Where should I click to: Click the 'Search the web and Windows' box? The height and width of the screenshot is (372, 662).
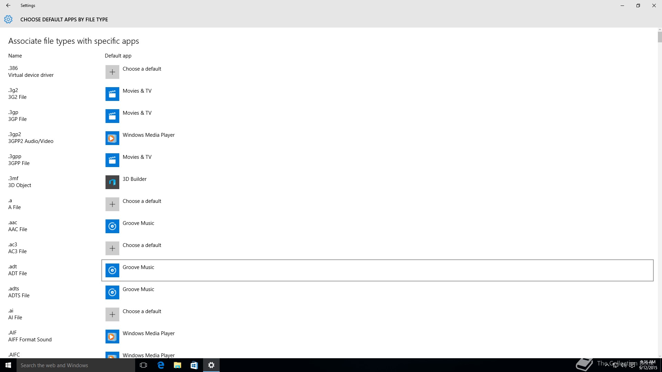click(76, 365)
